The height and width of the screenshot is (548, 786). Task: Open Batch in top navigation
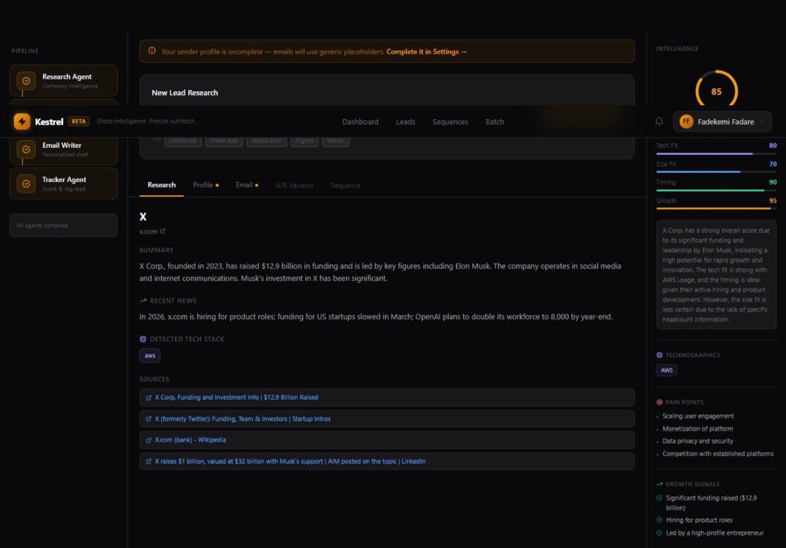click(x=495, y=122)
